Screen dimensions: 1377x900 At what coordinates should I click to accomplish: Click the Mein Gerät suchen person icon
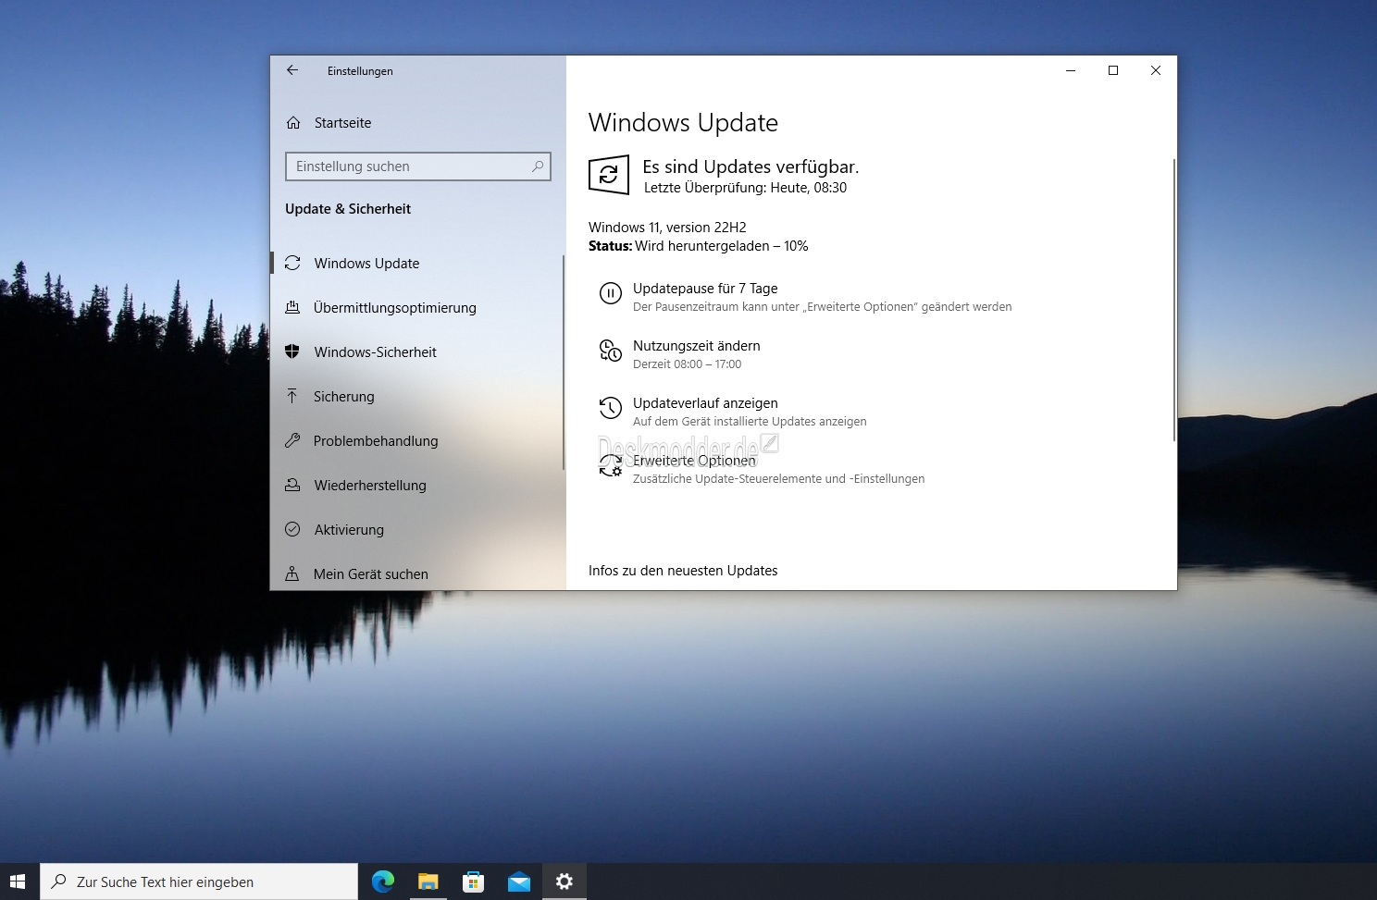coord(292,574)
